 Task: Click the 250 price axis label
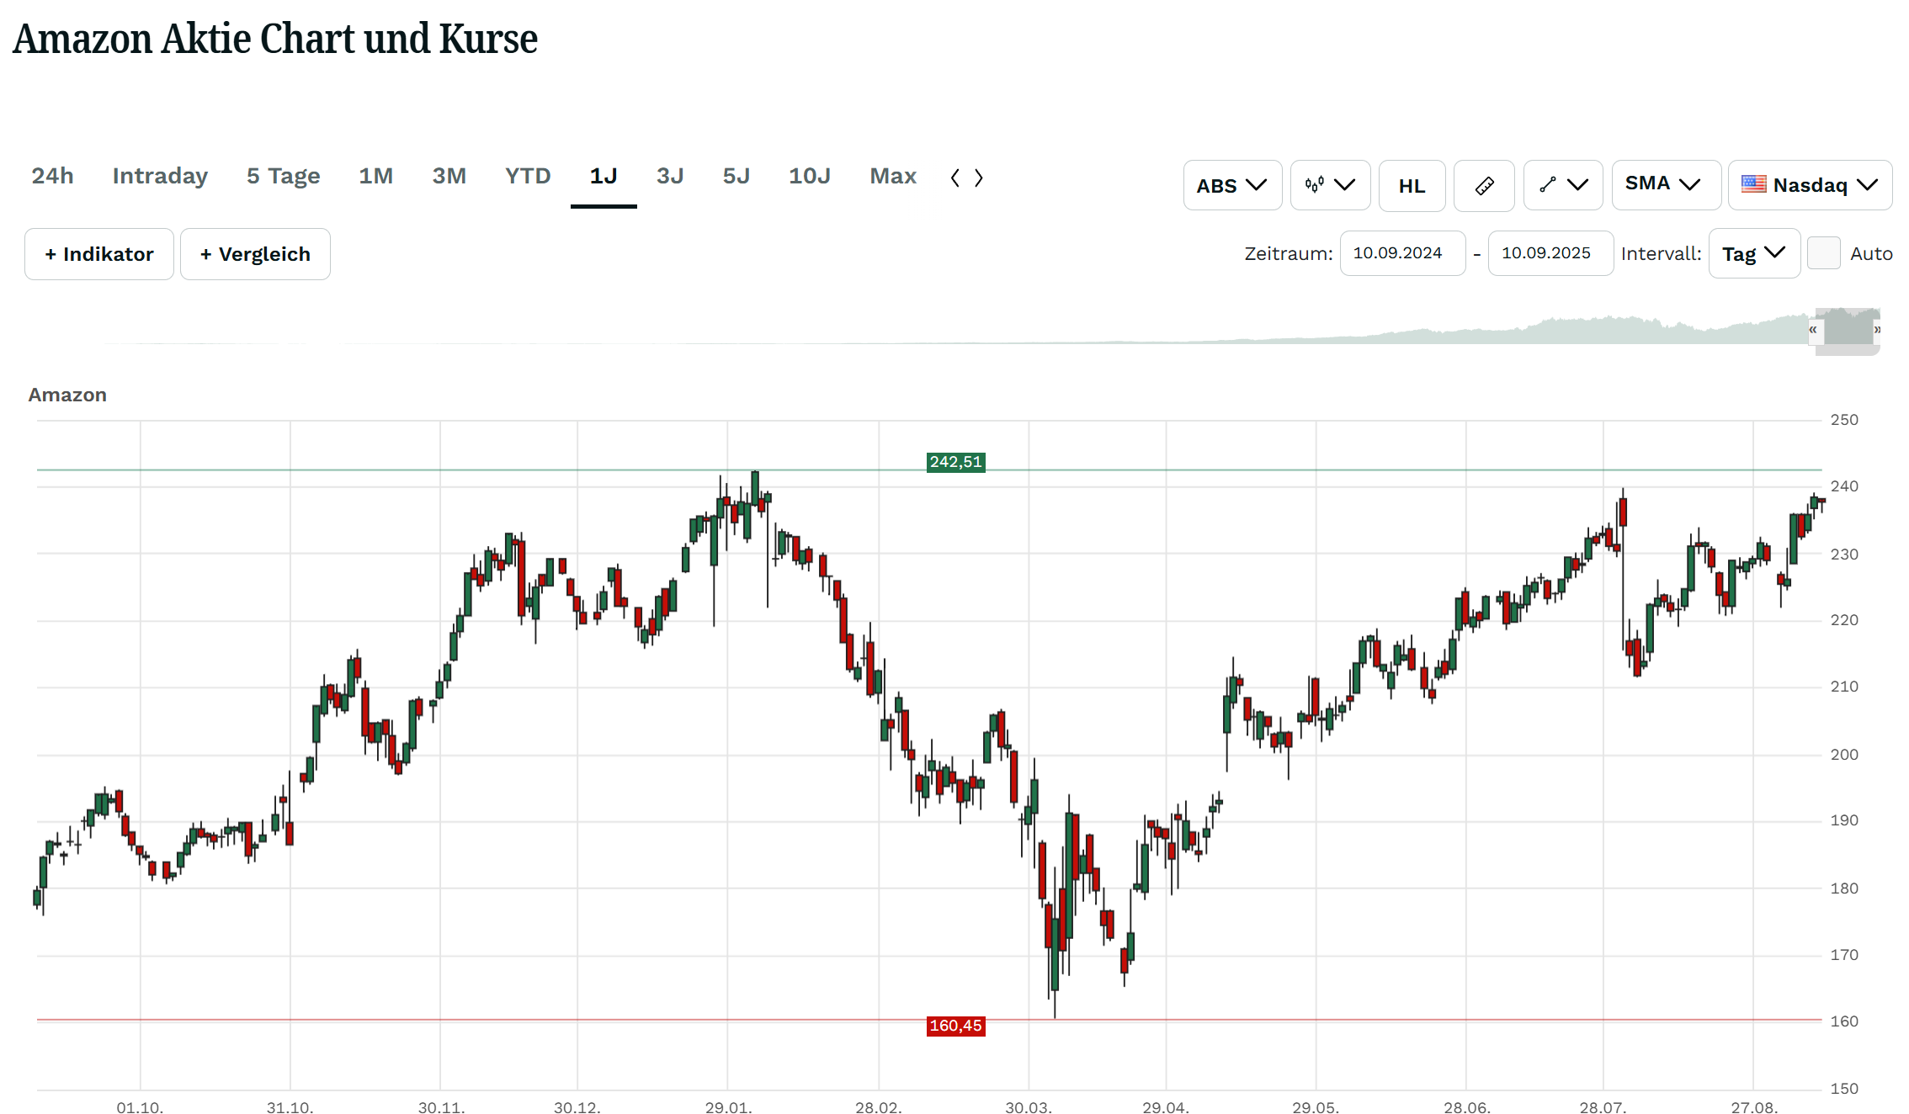click(x=1844, y=420)
